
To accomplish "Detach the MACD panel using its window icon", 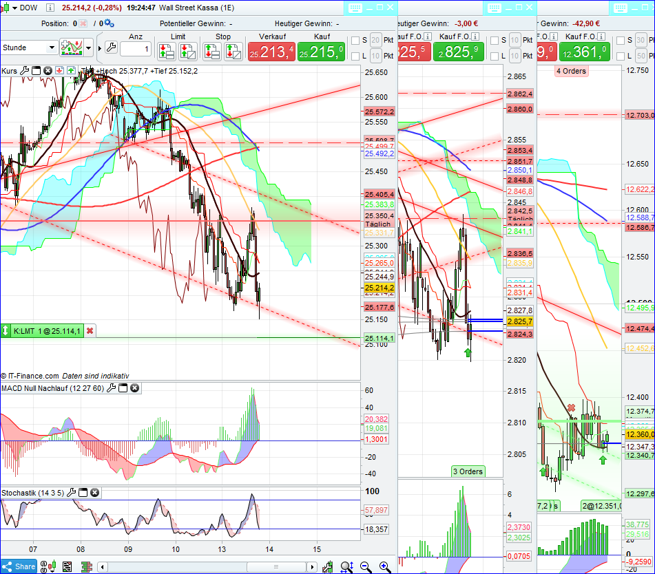I will 123,388.
